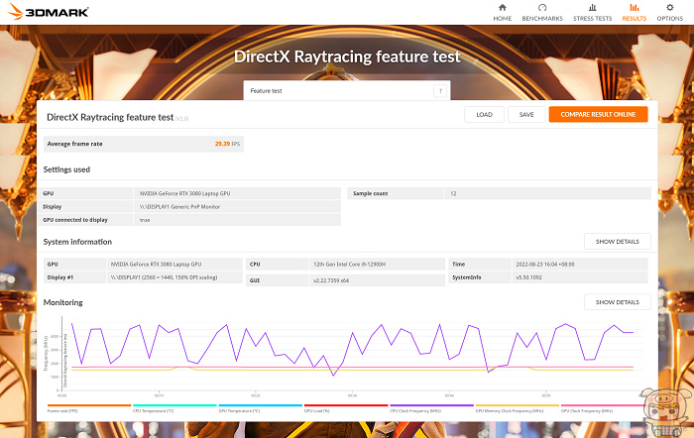The width and height of the screenshot is (694, 438).
Task: Open the Feature test search box
Action: (x=337, y=90)
